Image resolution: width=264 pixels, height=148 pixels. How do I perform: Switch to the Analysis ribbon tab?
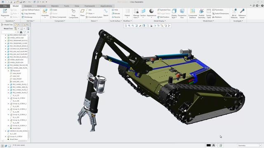click(x=28, y=6)
